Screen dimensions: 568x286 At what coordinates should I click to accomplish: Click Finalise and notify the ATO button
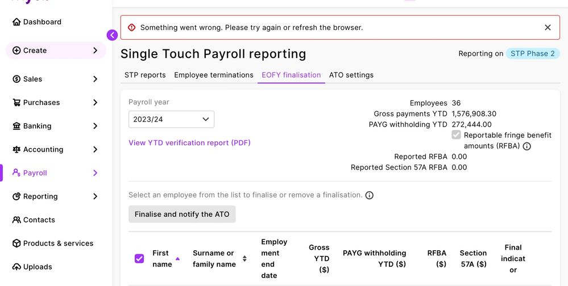[x=182, y=214]
